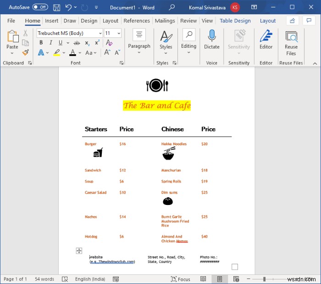The image size is (321, 284).
Task: Apply black font color button
Action: [x=72, y=52]
